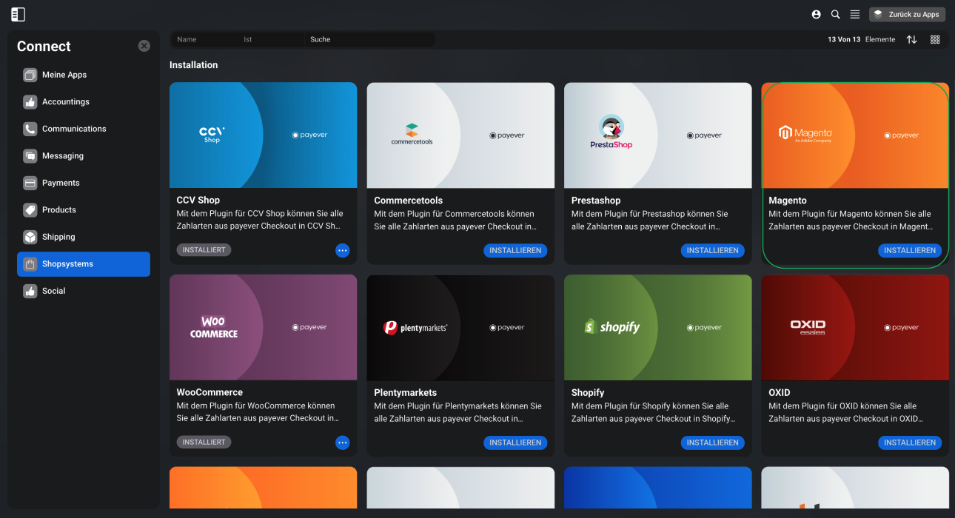The height and width of the screenshot is (518, 955).
Task: Switch to grid view layout icon
Action: tap(935, 39)
